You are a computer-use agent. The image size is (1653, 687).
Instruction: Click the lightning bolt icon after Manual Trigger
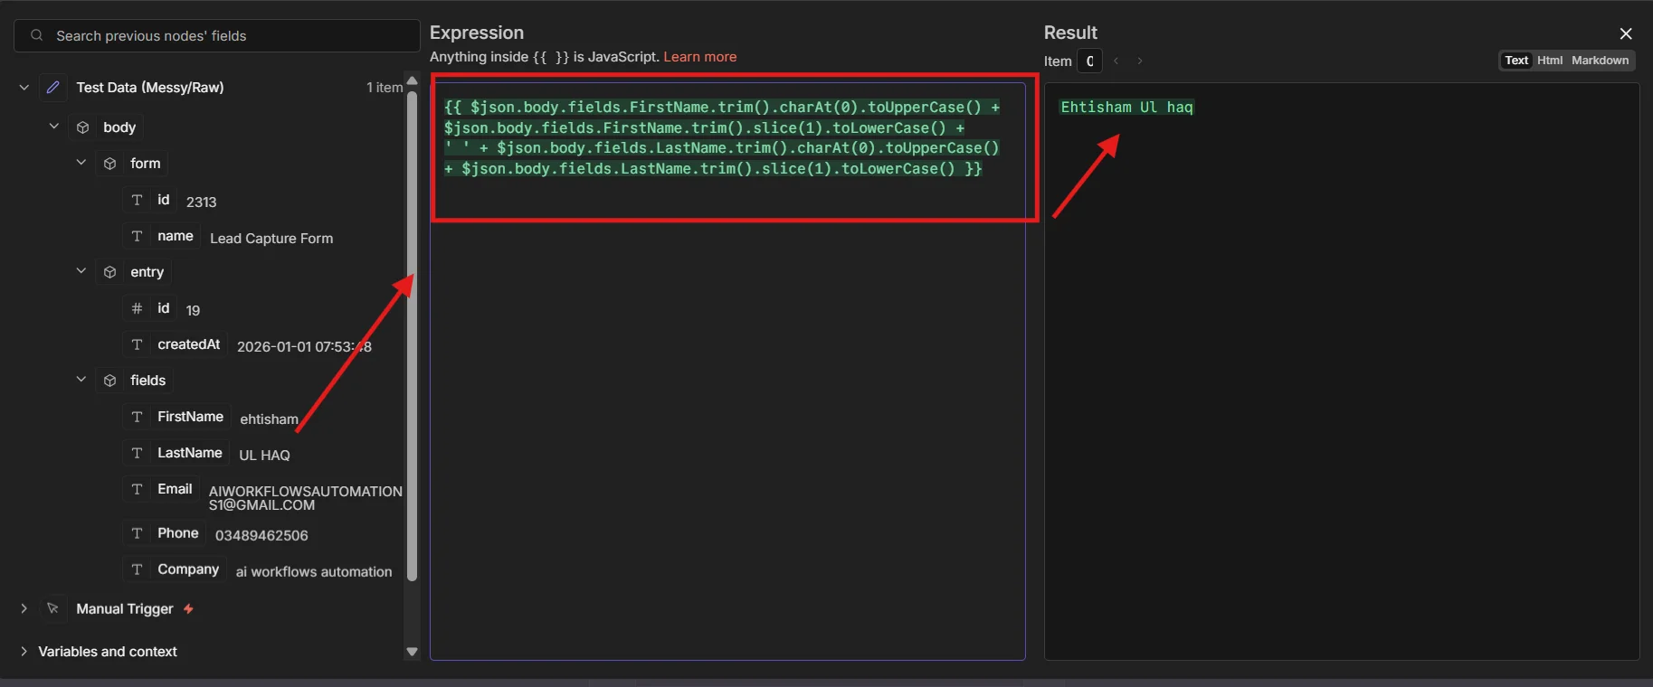[188, 609]
